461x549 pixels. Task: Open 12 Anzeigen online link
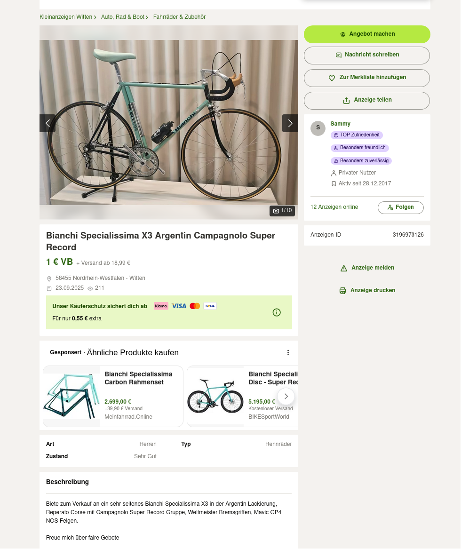334,207
